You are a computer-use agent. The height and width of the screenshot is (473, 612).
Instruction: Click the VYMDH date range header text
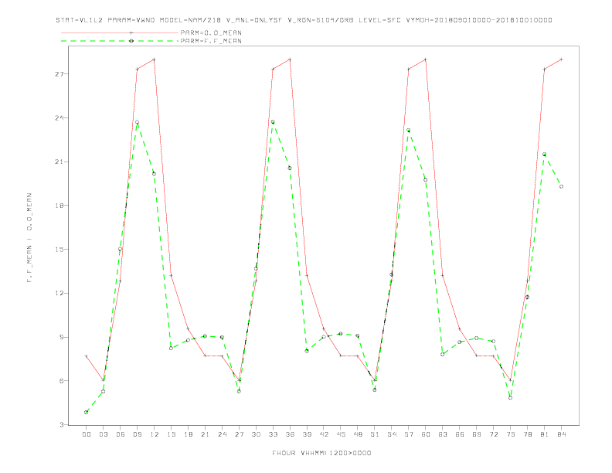tap(479, 20)
